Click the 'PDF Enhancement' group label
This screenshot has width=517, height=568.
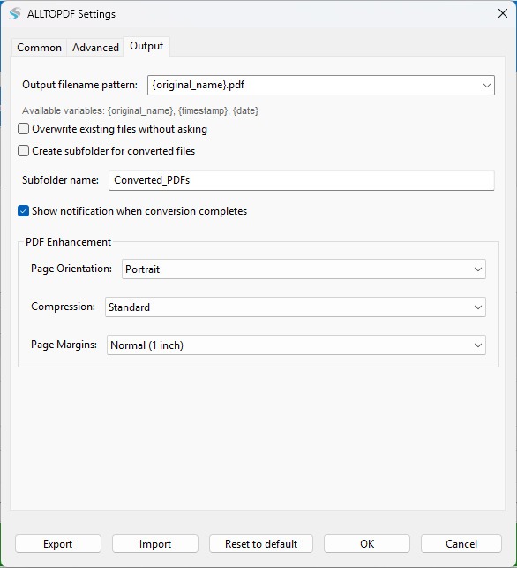coord(69,242)
